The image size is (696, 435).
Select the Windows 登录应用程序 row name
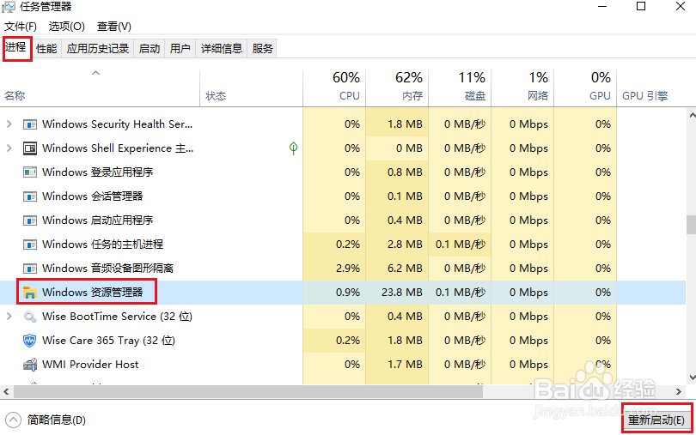pos(97,172)
